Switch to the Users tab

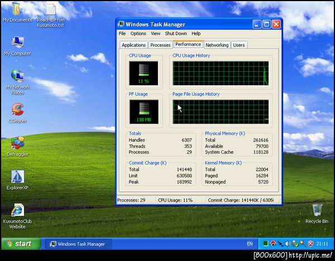click(239, 45)
